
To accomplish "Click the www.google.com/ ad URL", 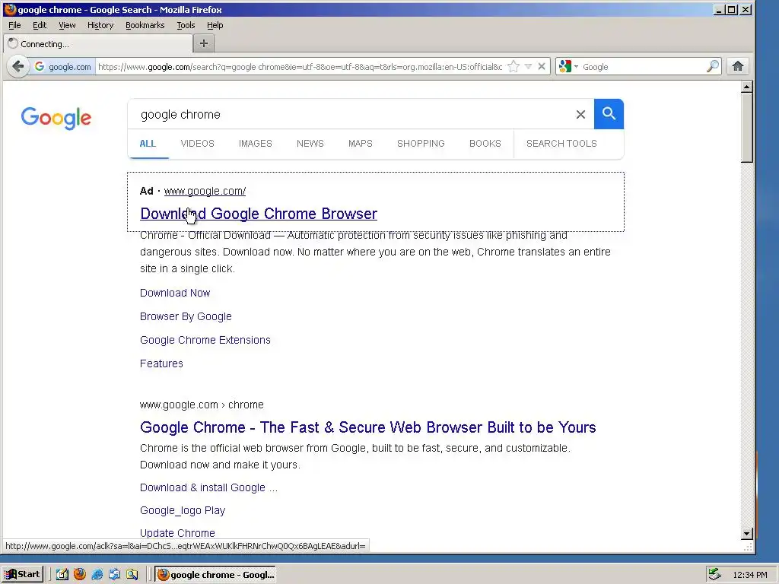I will (205, 191).
